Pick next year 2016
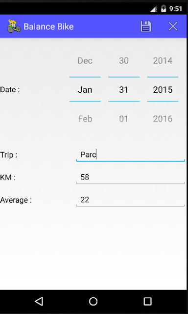 163,119
